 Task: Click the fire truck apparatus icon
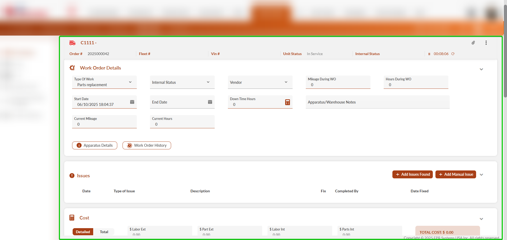point(72,43)
